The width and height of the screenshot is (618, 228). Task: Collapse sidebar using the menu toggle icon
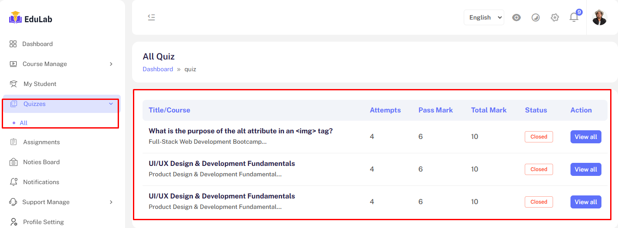[151, 17]
